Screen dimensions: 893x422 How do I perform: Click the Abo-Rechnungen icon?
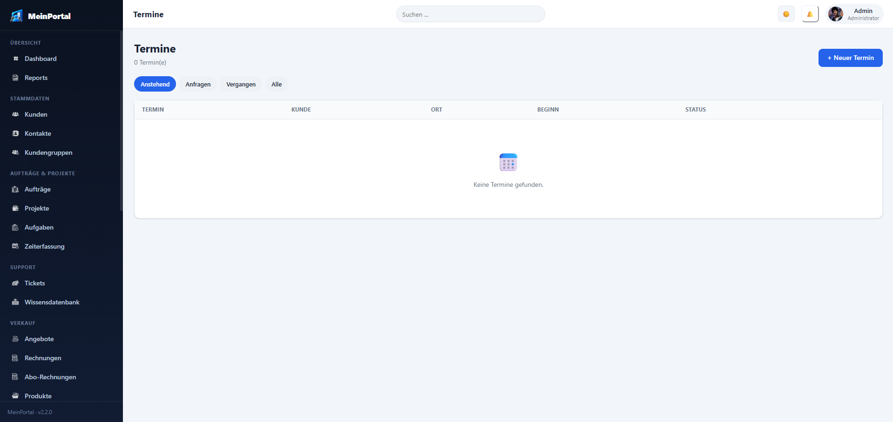[15, 377]
